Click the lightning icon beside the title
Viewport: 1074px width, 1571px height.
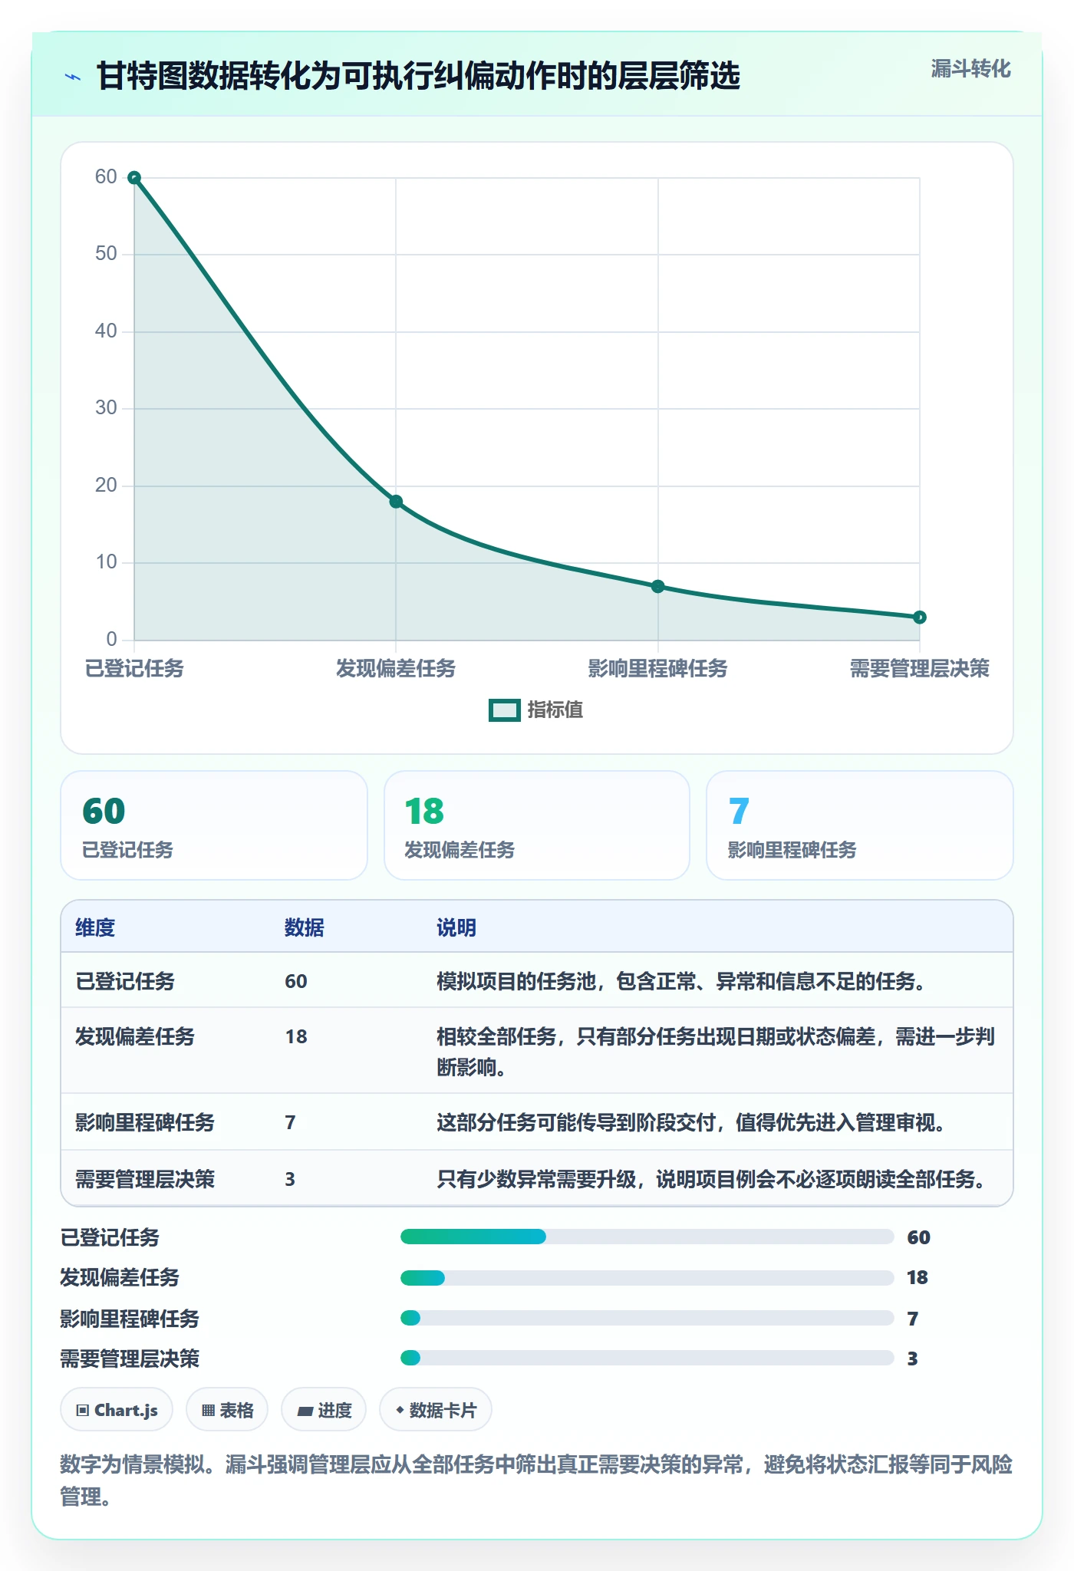pyautogui.click(x=73, y=77)
